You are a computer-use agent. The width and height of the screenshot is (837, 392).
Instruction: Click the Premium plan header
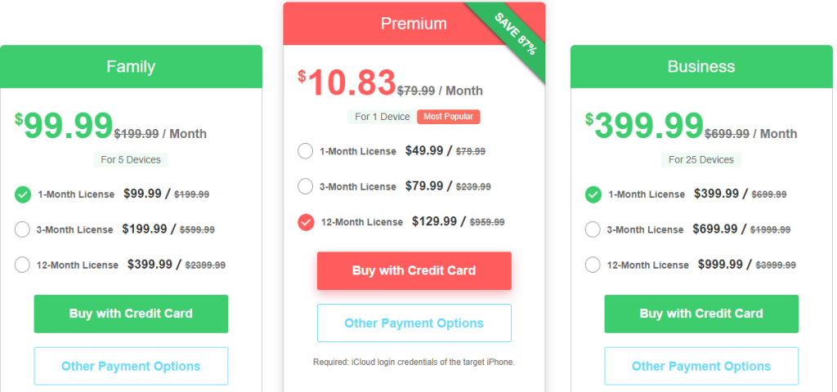pos(414,24)
